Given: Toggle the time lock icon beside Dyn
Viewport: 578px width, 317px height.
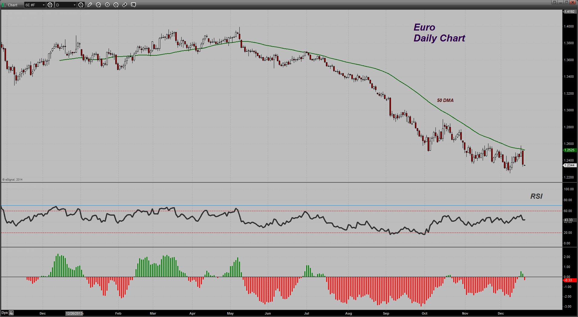Looking at the screenshot, I should coord(11,313).
